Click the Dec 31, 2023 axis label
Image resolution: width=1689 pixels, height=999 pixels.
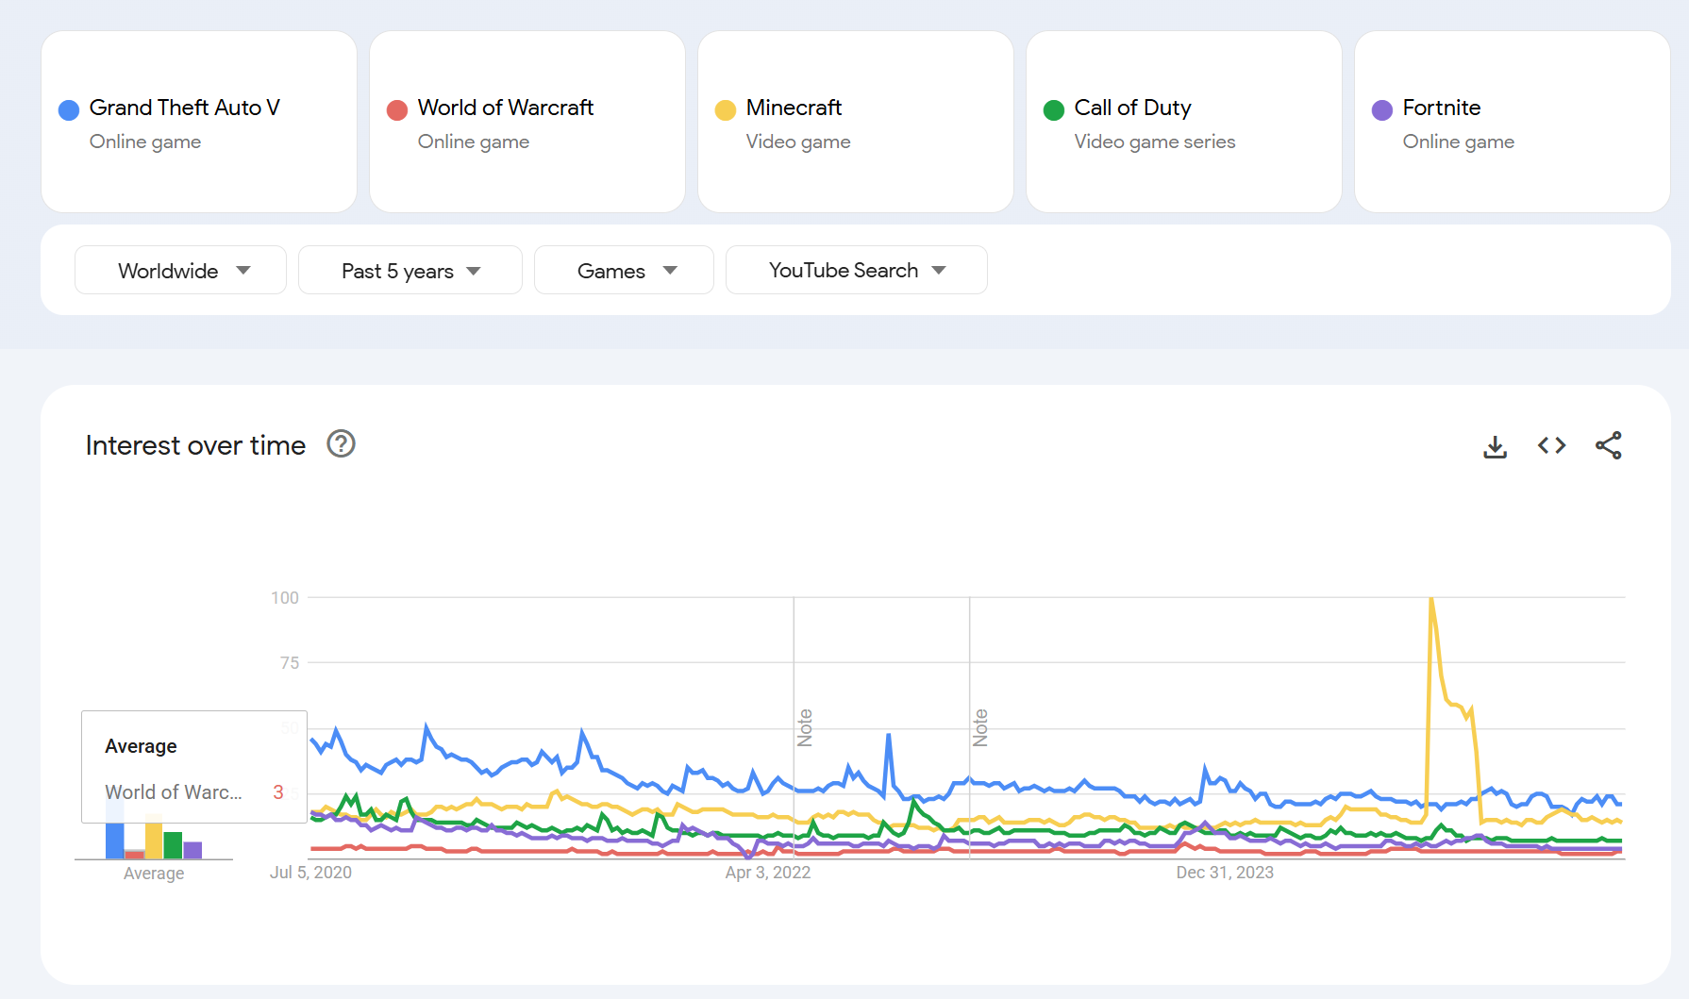(1225, 873)
